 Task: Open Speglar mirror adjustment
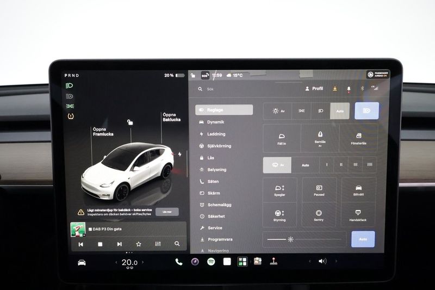tap(279, 190)
